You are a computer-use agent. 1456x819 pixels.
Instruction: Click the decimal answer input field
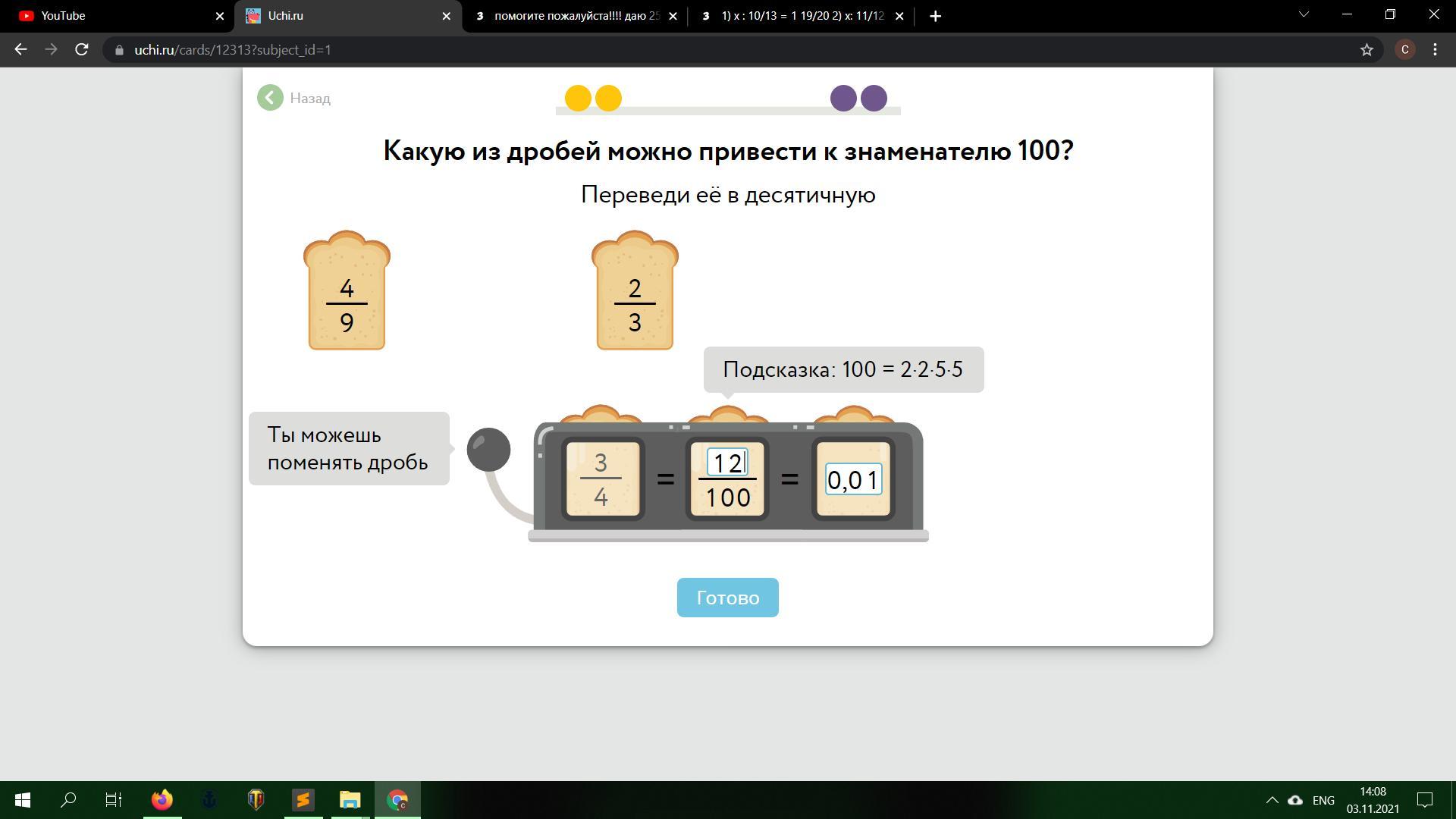point(853,480)
